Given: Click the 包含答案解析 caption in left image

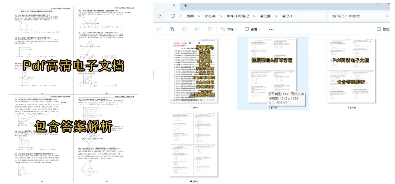Looking at the screenshot, I should click(x=73, y=127).
